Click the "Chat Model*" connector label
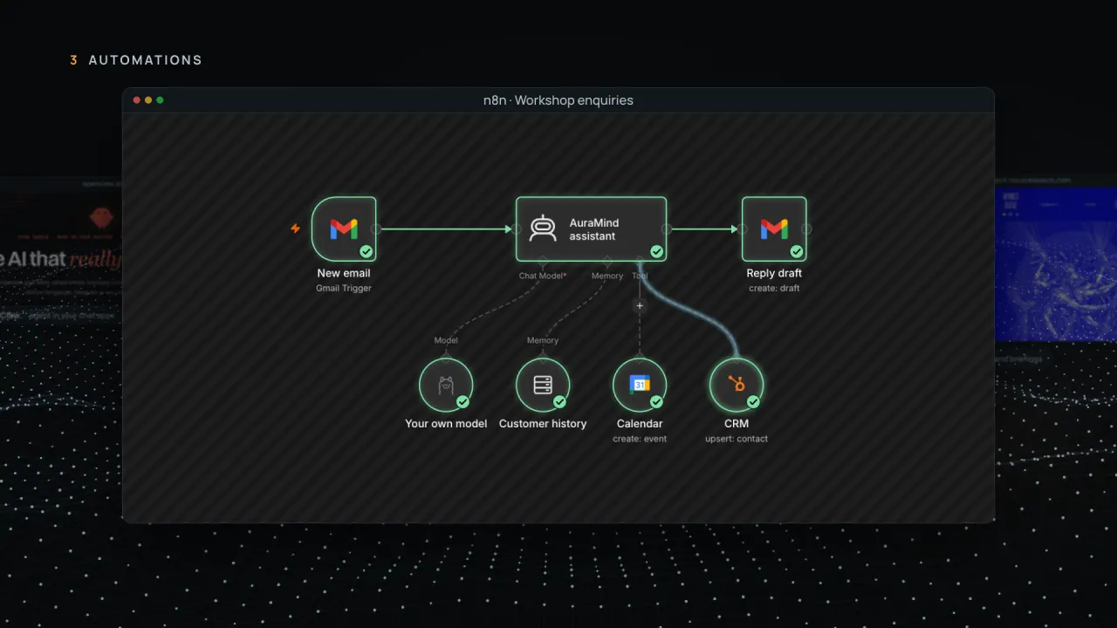Image resolution: width=1117 pixels, height=628 pixels. pos(543,276)
